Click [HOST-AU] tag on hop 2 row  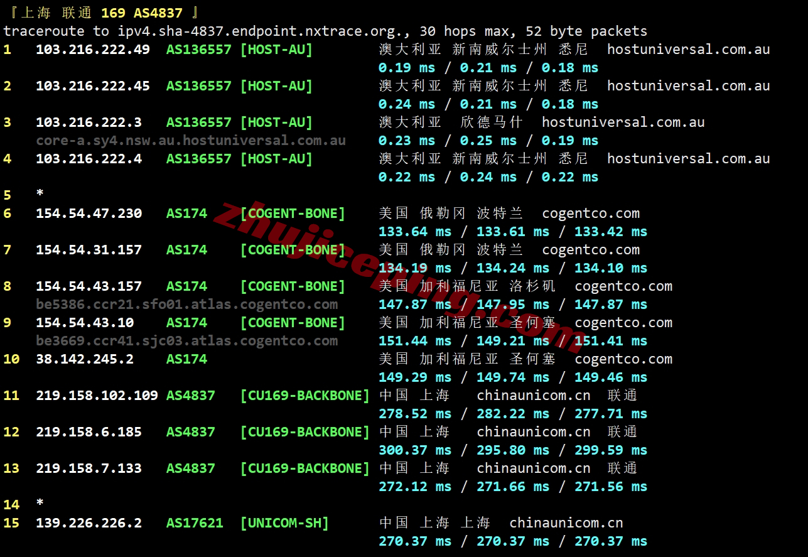coord(276,85)
